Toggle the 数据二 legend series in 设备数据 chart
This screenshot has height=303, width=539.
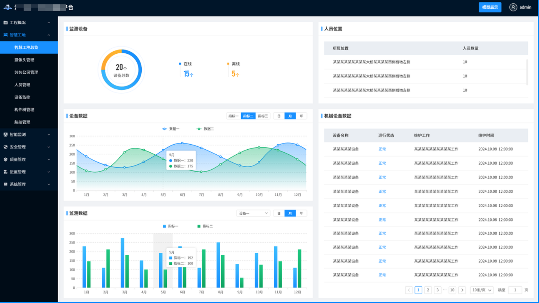click(x=205, y=129)
